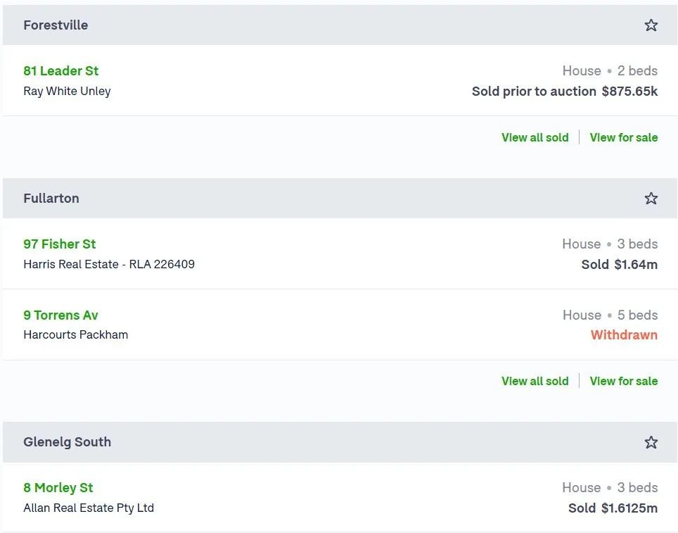
Task: Click the star icon next to Fullarton
Action: coord(651,199)
